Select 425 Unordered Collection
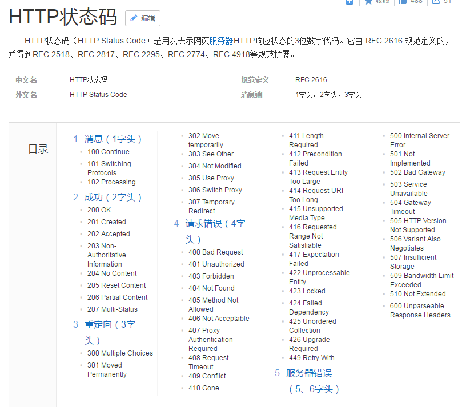The width and height of the screenshot is (462, 407). point(312,326)
